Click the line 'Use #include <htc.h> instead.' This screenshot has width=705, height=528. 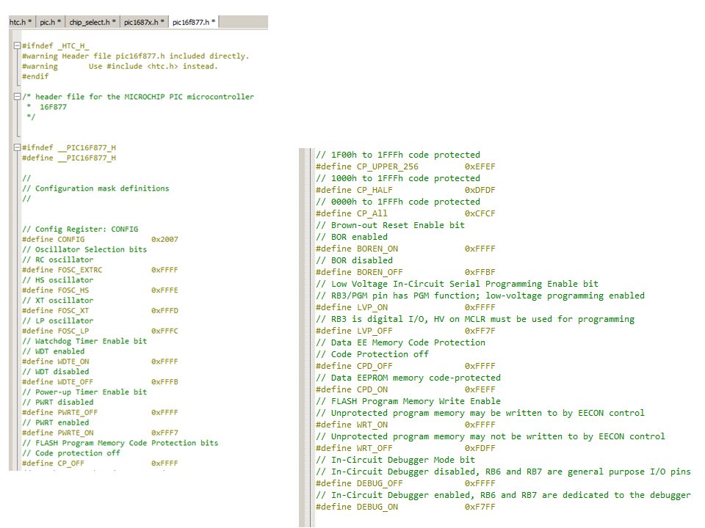click(153, 67)
